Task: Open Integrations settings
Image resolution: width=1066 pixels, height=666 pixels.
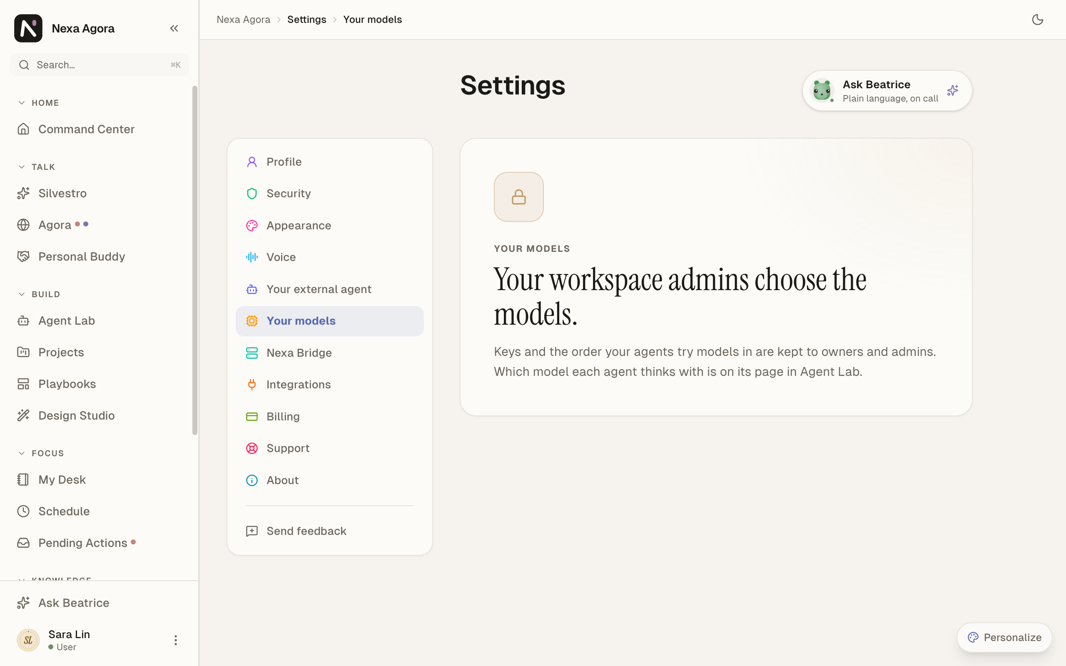Action: coord(329,385)
